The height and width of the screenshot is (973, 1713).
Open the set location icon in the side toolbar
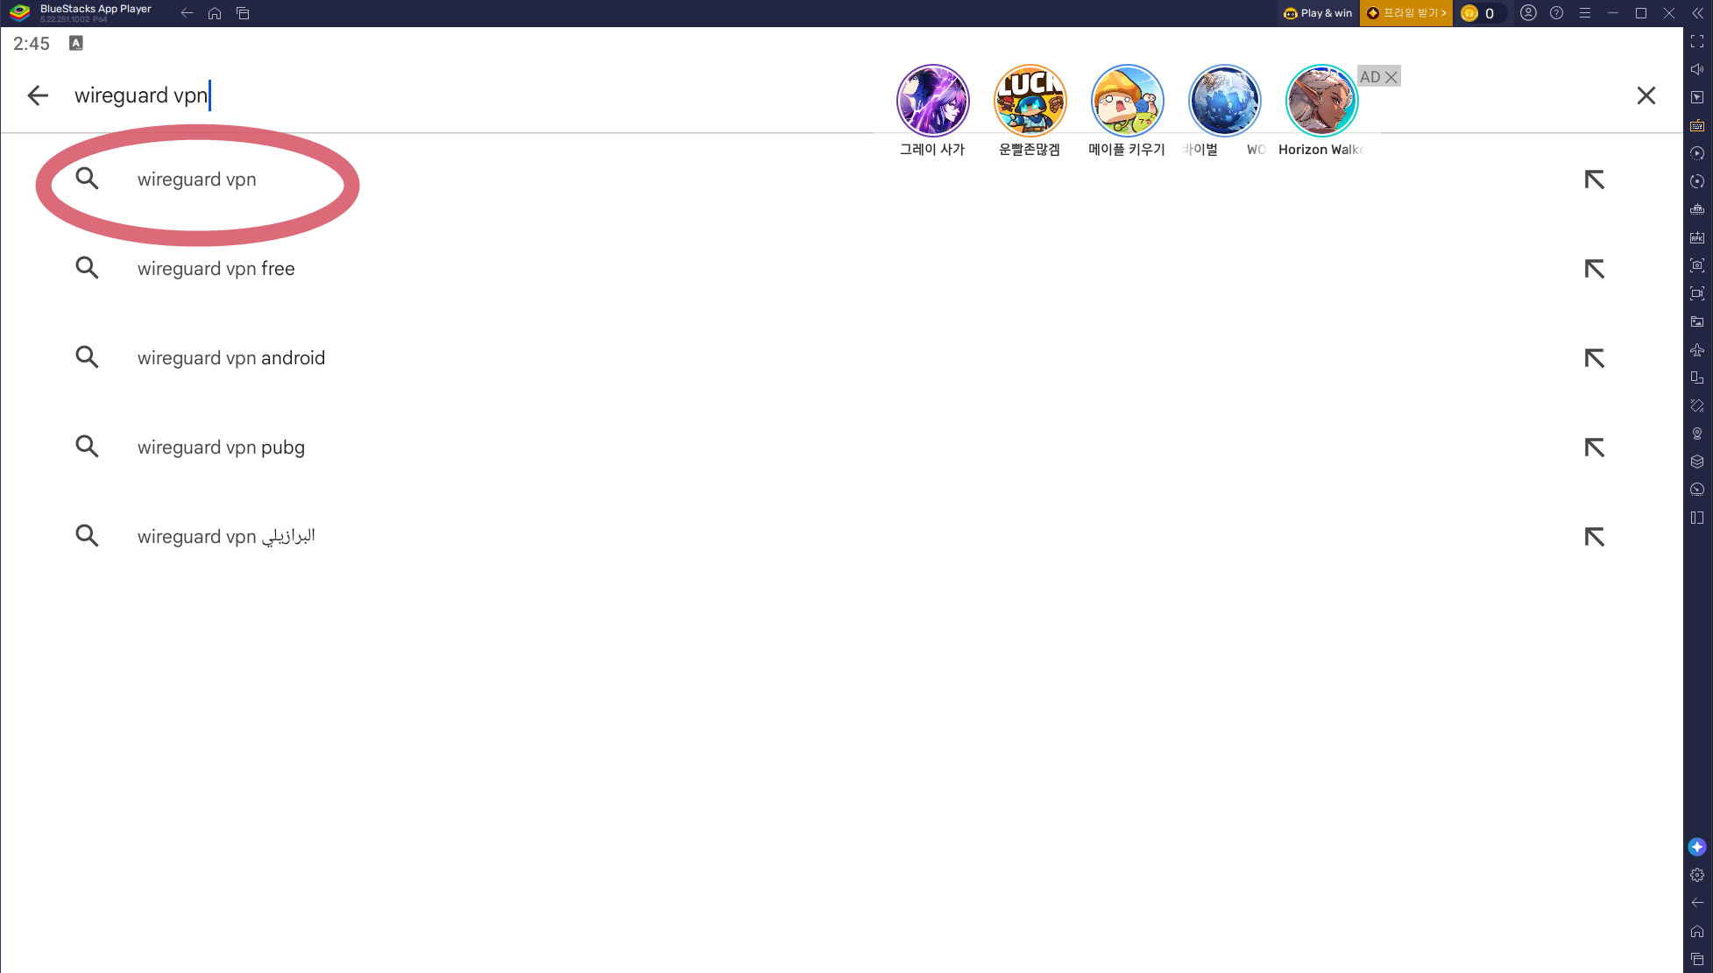pos(1697,434)
